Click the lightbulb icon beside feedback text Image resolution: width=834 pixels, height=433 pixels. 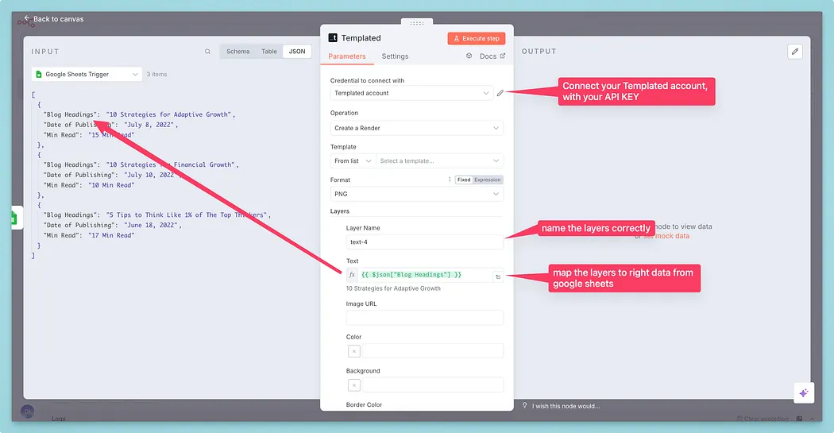524,405
